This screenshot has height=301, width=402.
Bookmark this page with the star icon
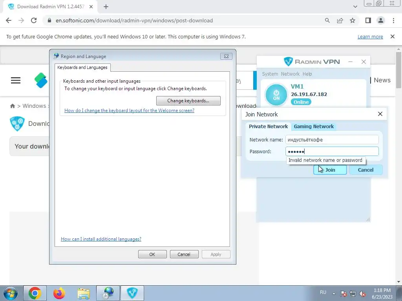353,20
